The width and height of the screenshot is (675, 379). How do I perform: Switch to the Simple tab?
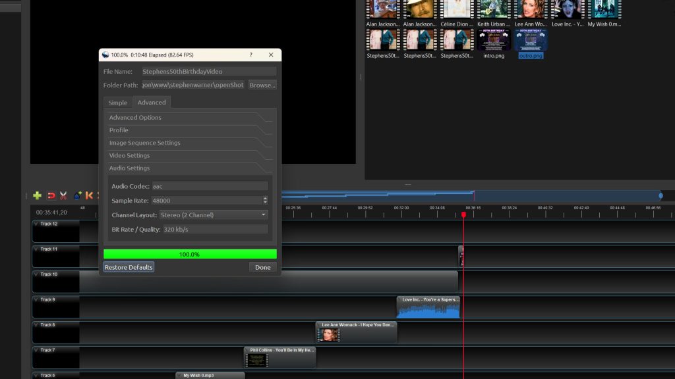117,102
